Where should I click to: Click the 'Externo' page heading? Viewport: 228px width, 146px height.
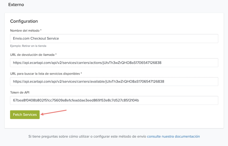tap(16, 5)
